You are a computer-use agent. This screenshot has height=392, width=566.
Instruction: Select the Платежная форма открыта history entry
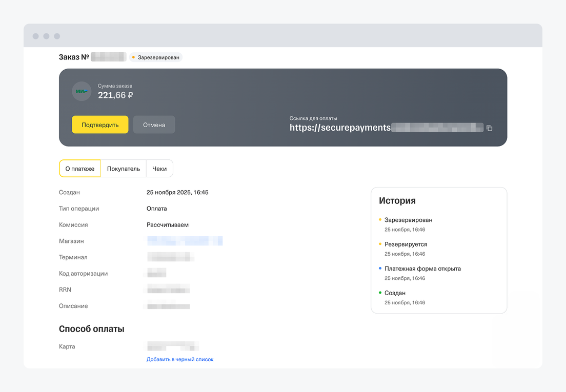click(422, 269)
